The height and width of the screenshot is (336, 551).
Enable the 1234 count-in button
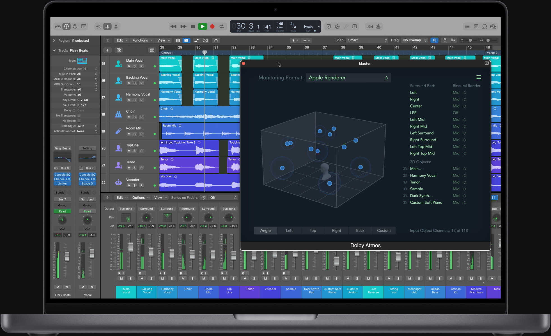point(369,26)
